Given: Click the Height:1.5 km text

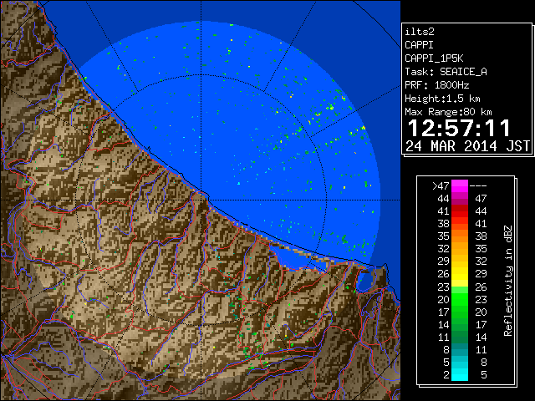Looking at the screenshot, I should [x=442, y=99].
